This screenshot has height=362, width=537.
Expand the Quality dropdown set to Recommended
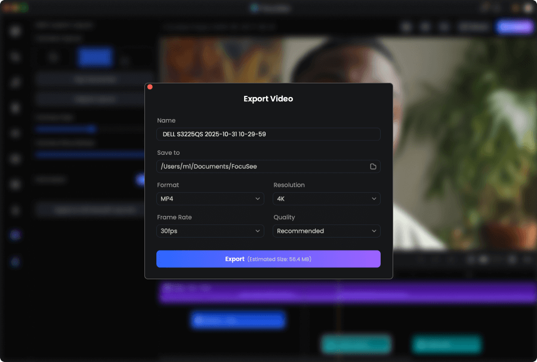point(326,231)
